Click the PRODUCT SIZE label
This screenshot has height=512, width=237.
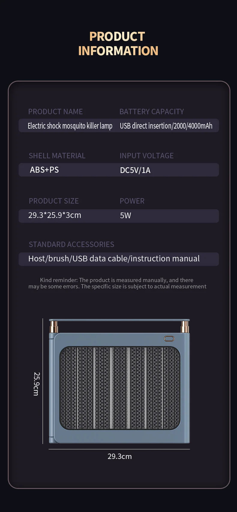point(54,201)
